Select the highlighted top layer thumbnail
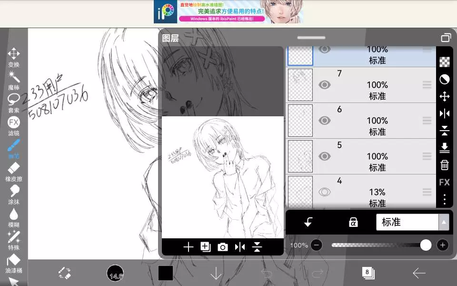 click(300, 56)
